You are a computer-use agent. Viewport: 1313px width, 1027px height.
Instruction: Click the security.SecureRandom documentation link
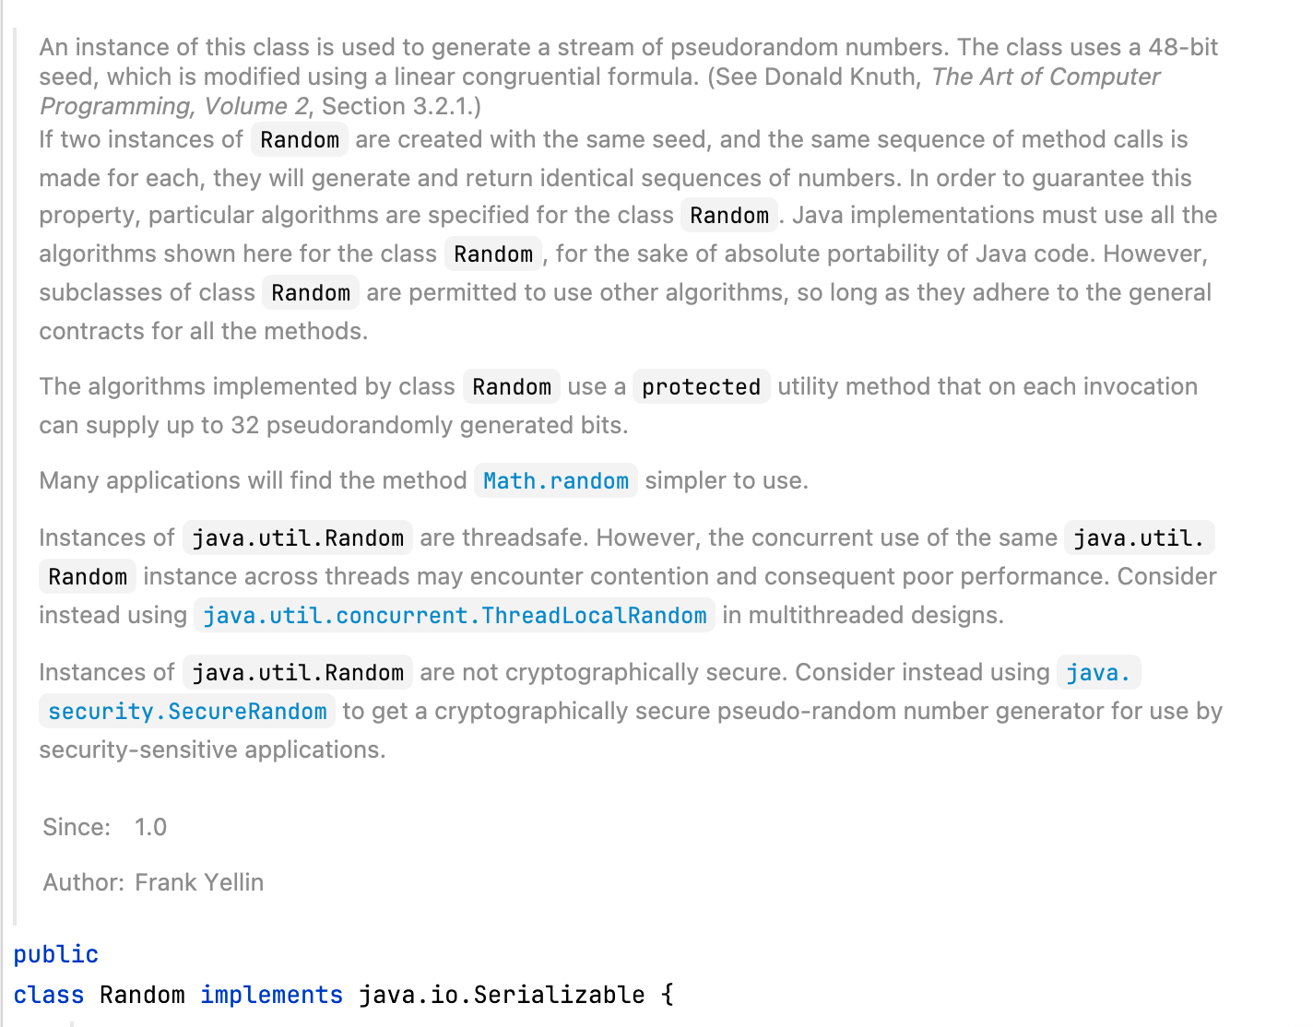pyautogui.click(x=187, y=712)
